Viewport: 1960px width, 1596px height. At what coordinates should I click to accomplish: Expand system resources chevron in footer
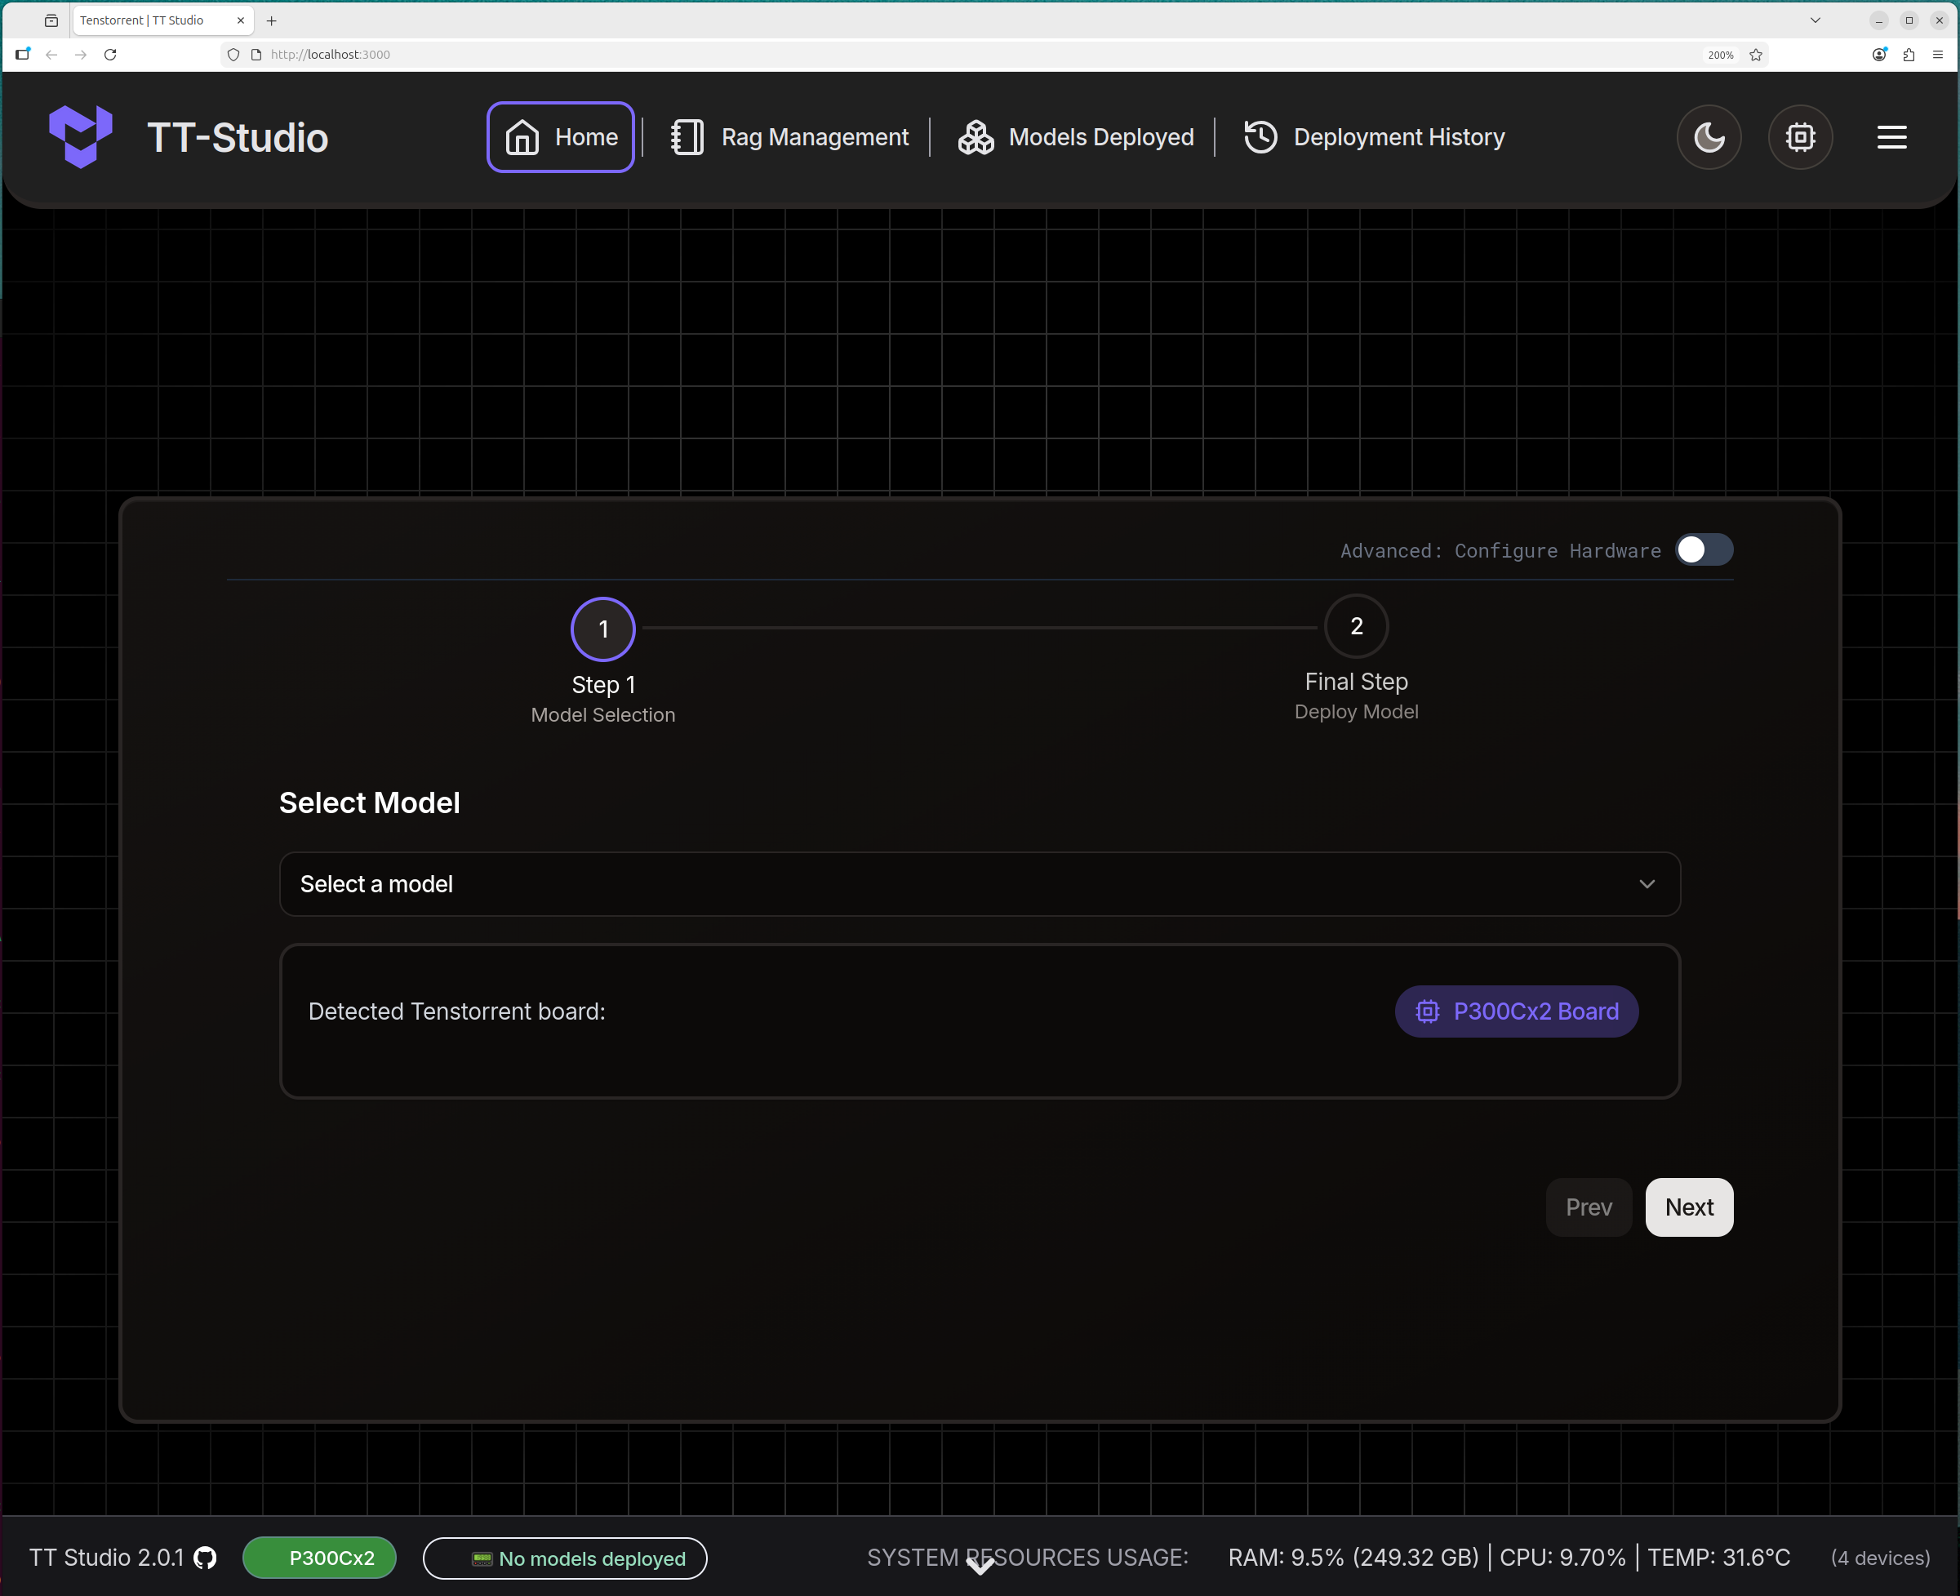click(x=981, y=1566)
